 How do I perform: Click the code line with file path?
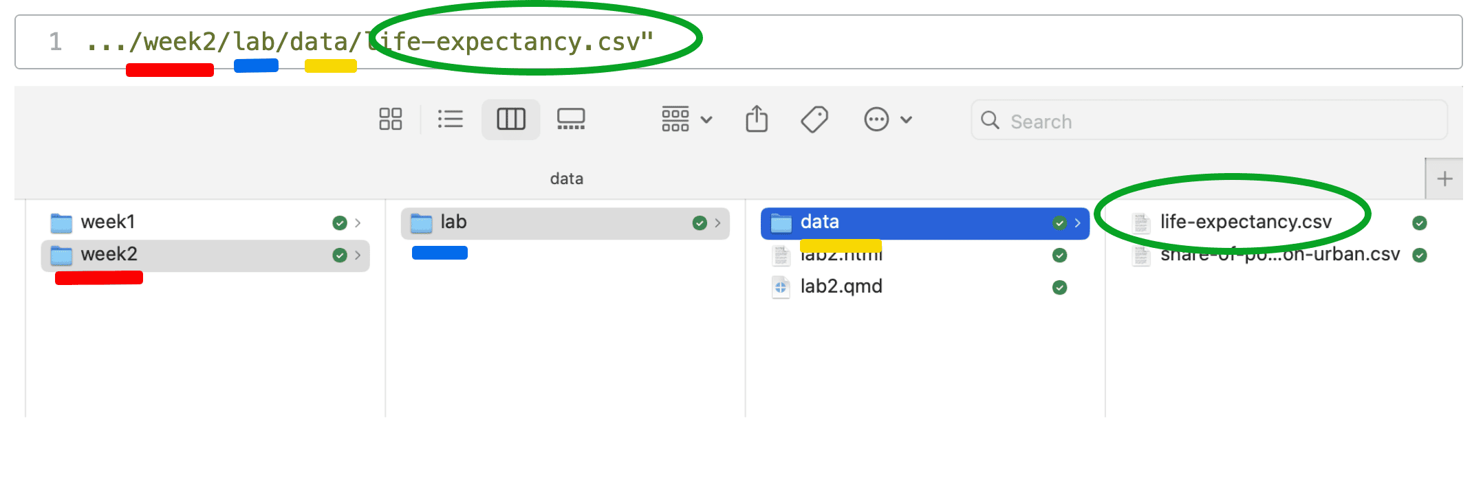pos(371,42)
